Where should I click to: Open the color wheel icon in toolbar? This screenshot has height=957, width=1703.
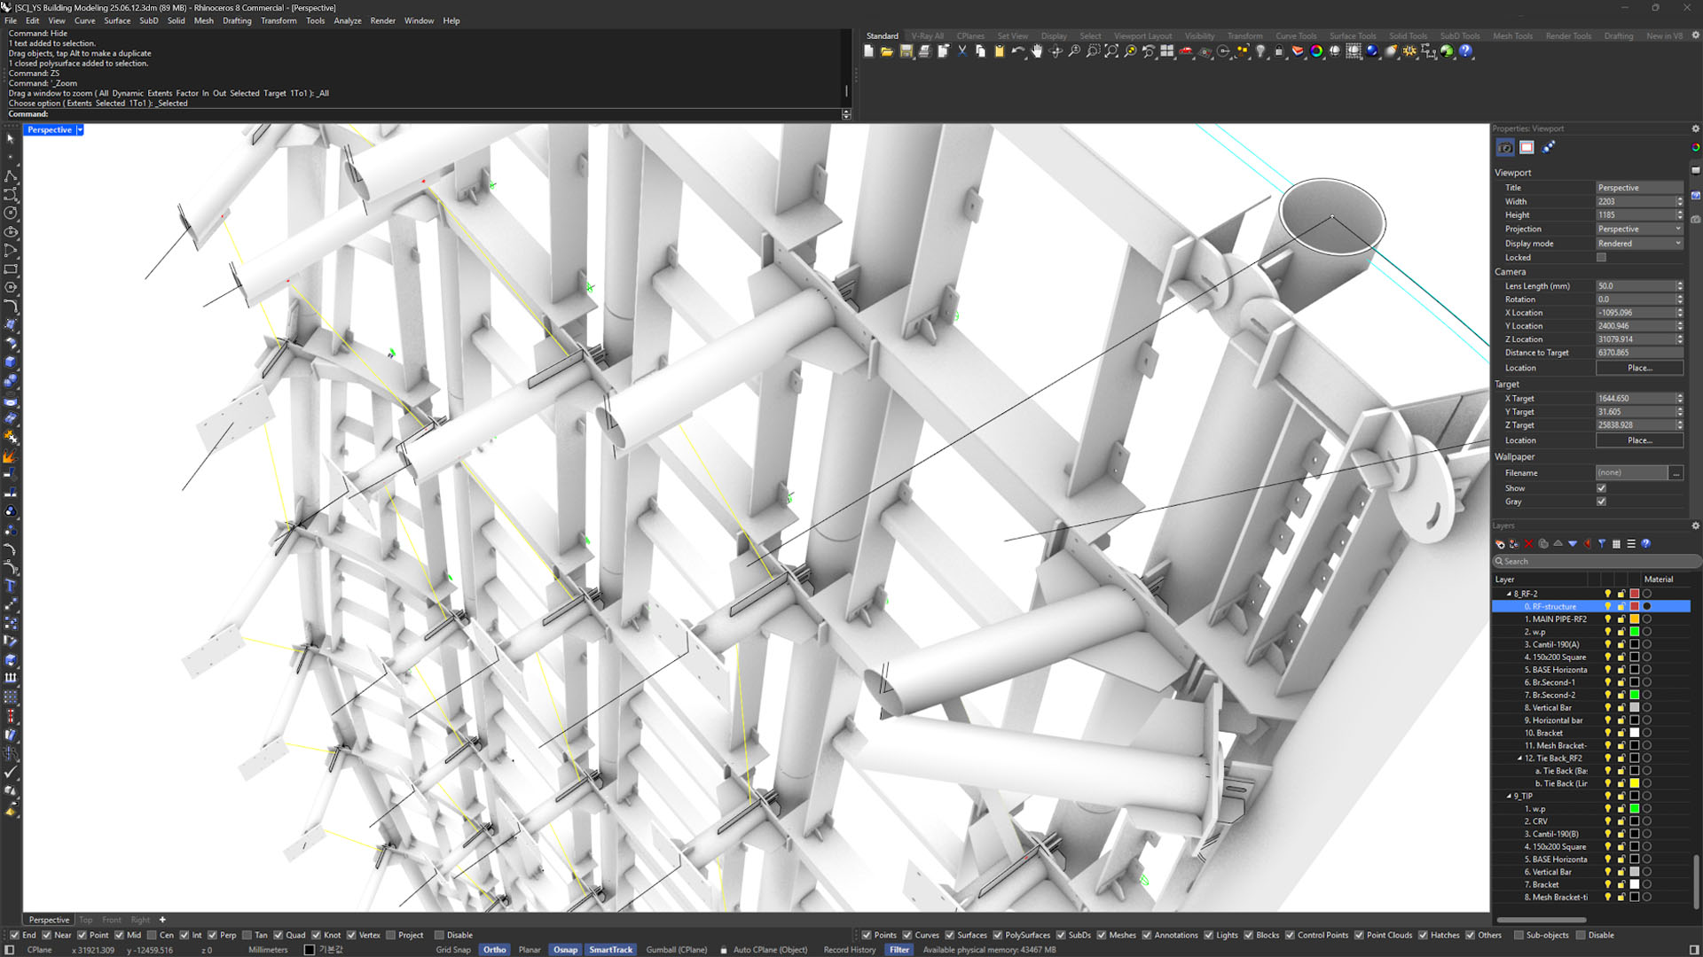pos(1316,51)
